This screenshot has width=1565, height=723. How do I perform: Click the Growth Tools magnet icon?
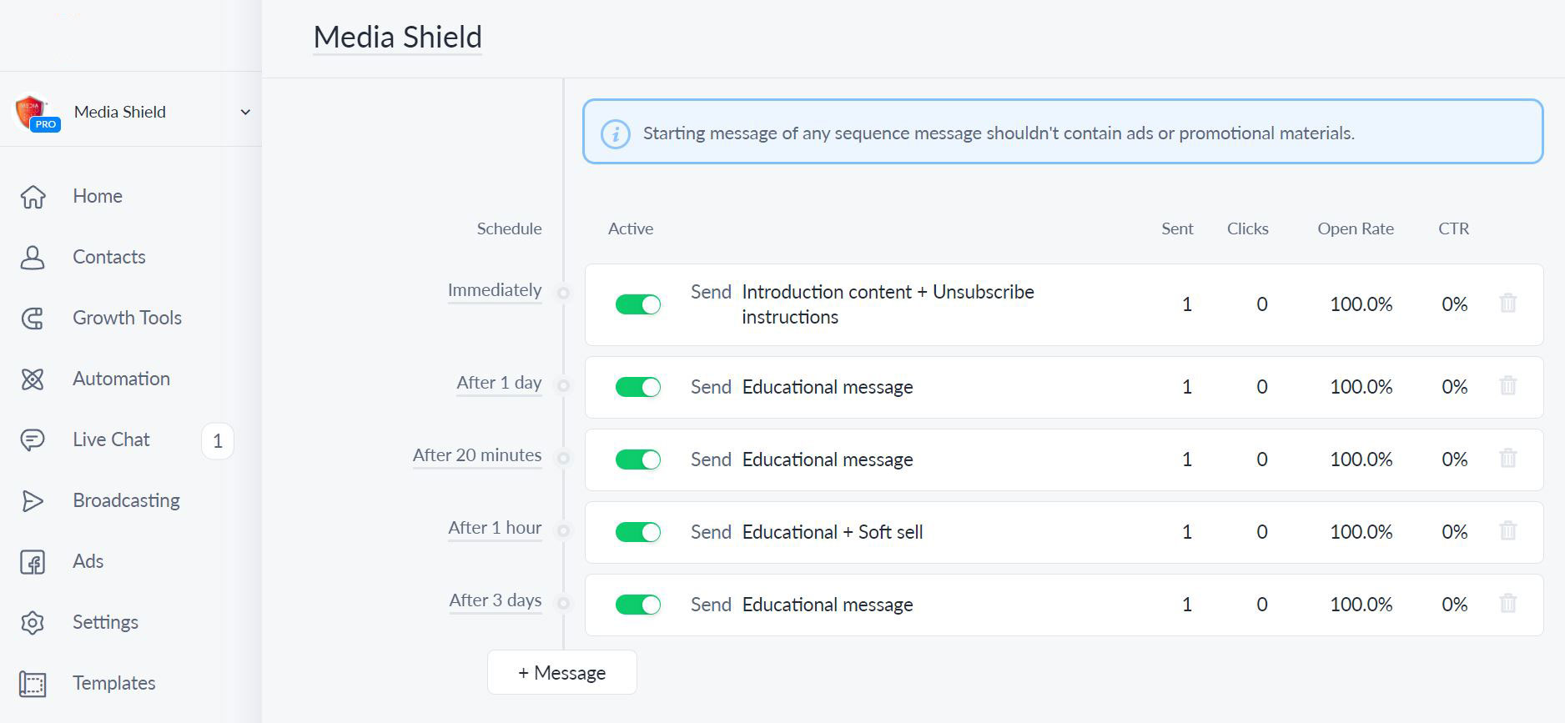[x=33, y=319]
